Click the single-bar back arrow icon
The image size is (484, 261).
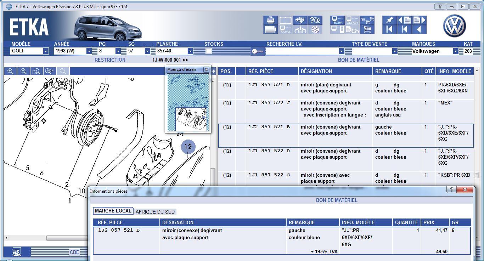pyautogui.click(x=404, y=29)
